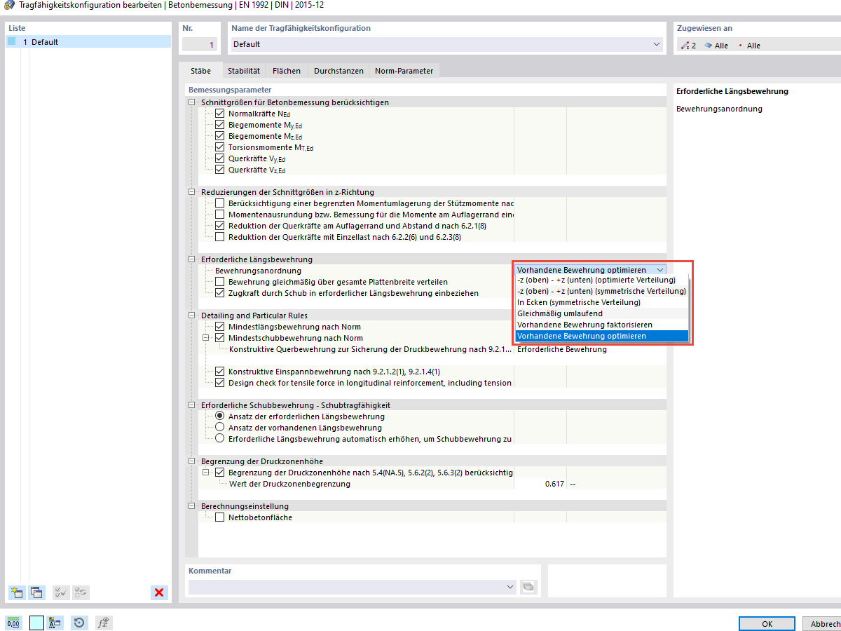
Task: Toggle the Design check for tensile force checkbox
Action: pos(220,383)
